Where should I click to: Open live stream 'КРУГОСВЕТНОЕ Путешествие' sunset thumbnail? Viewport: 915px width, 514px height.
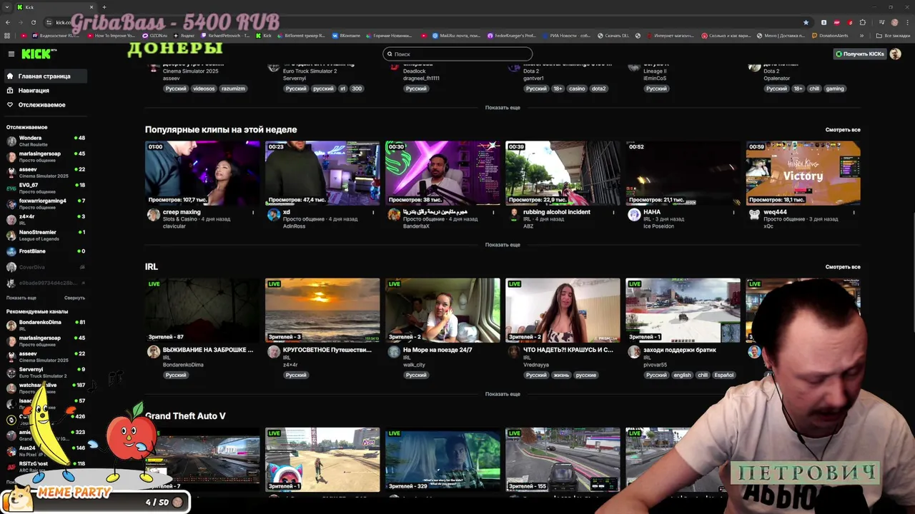[322, 311]
